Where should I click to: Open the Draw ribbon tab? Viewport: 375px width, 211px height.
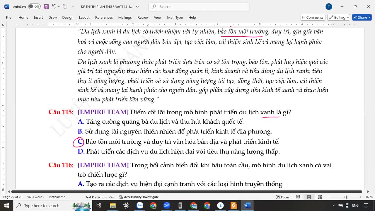(x=53, y=17)
